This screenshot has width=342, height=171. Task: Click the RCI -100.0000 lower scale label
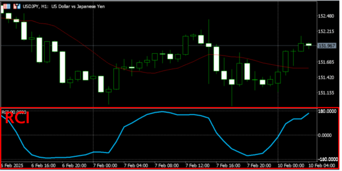tap(327, 159)
